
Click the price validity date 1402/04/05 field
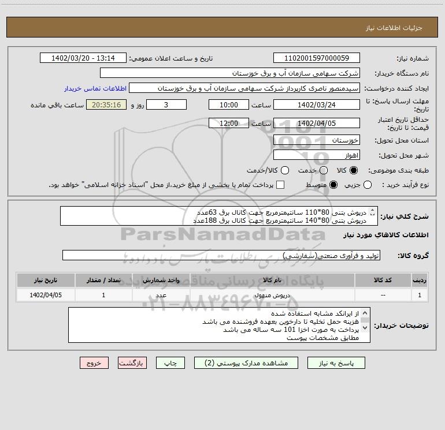(317, 123)
